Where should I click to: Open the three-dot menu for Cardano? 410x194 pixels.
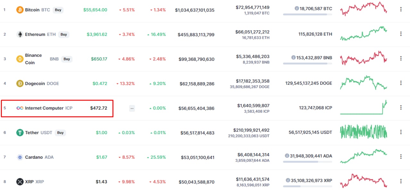401,157
